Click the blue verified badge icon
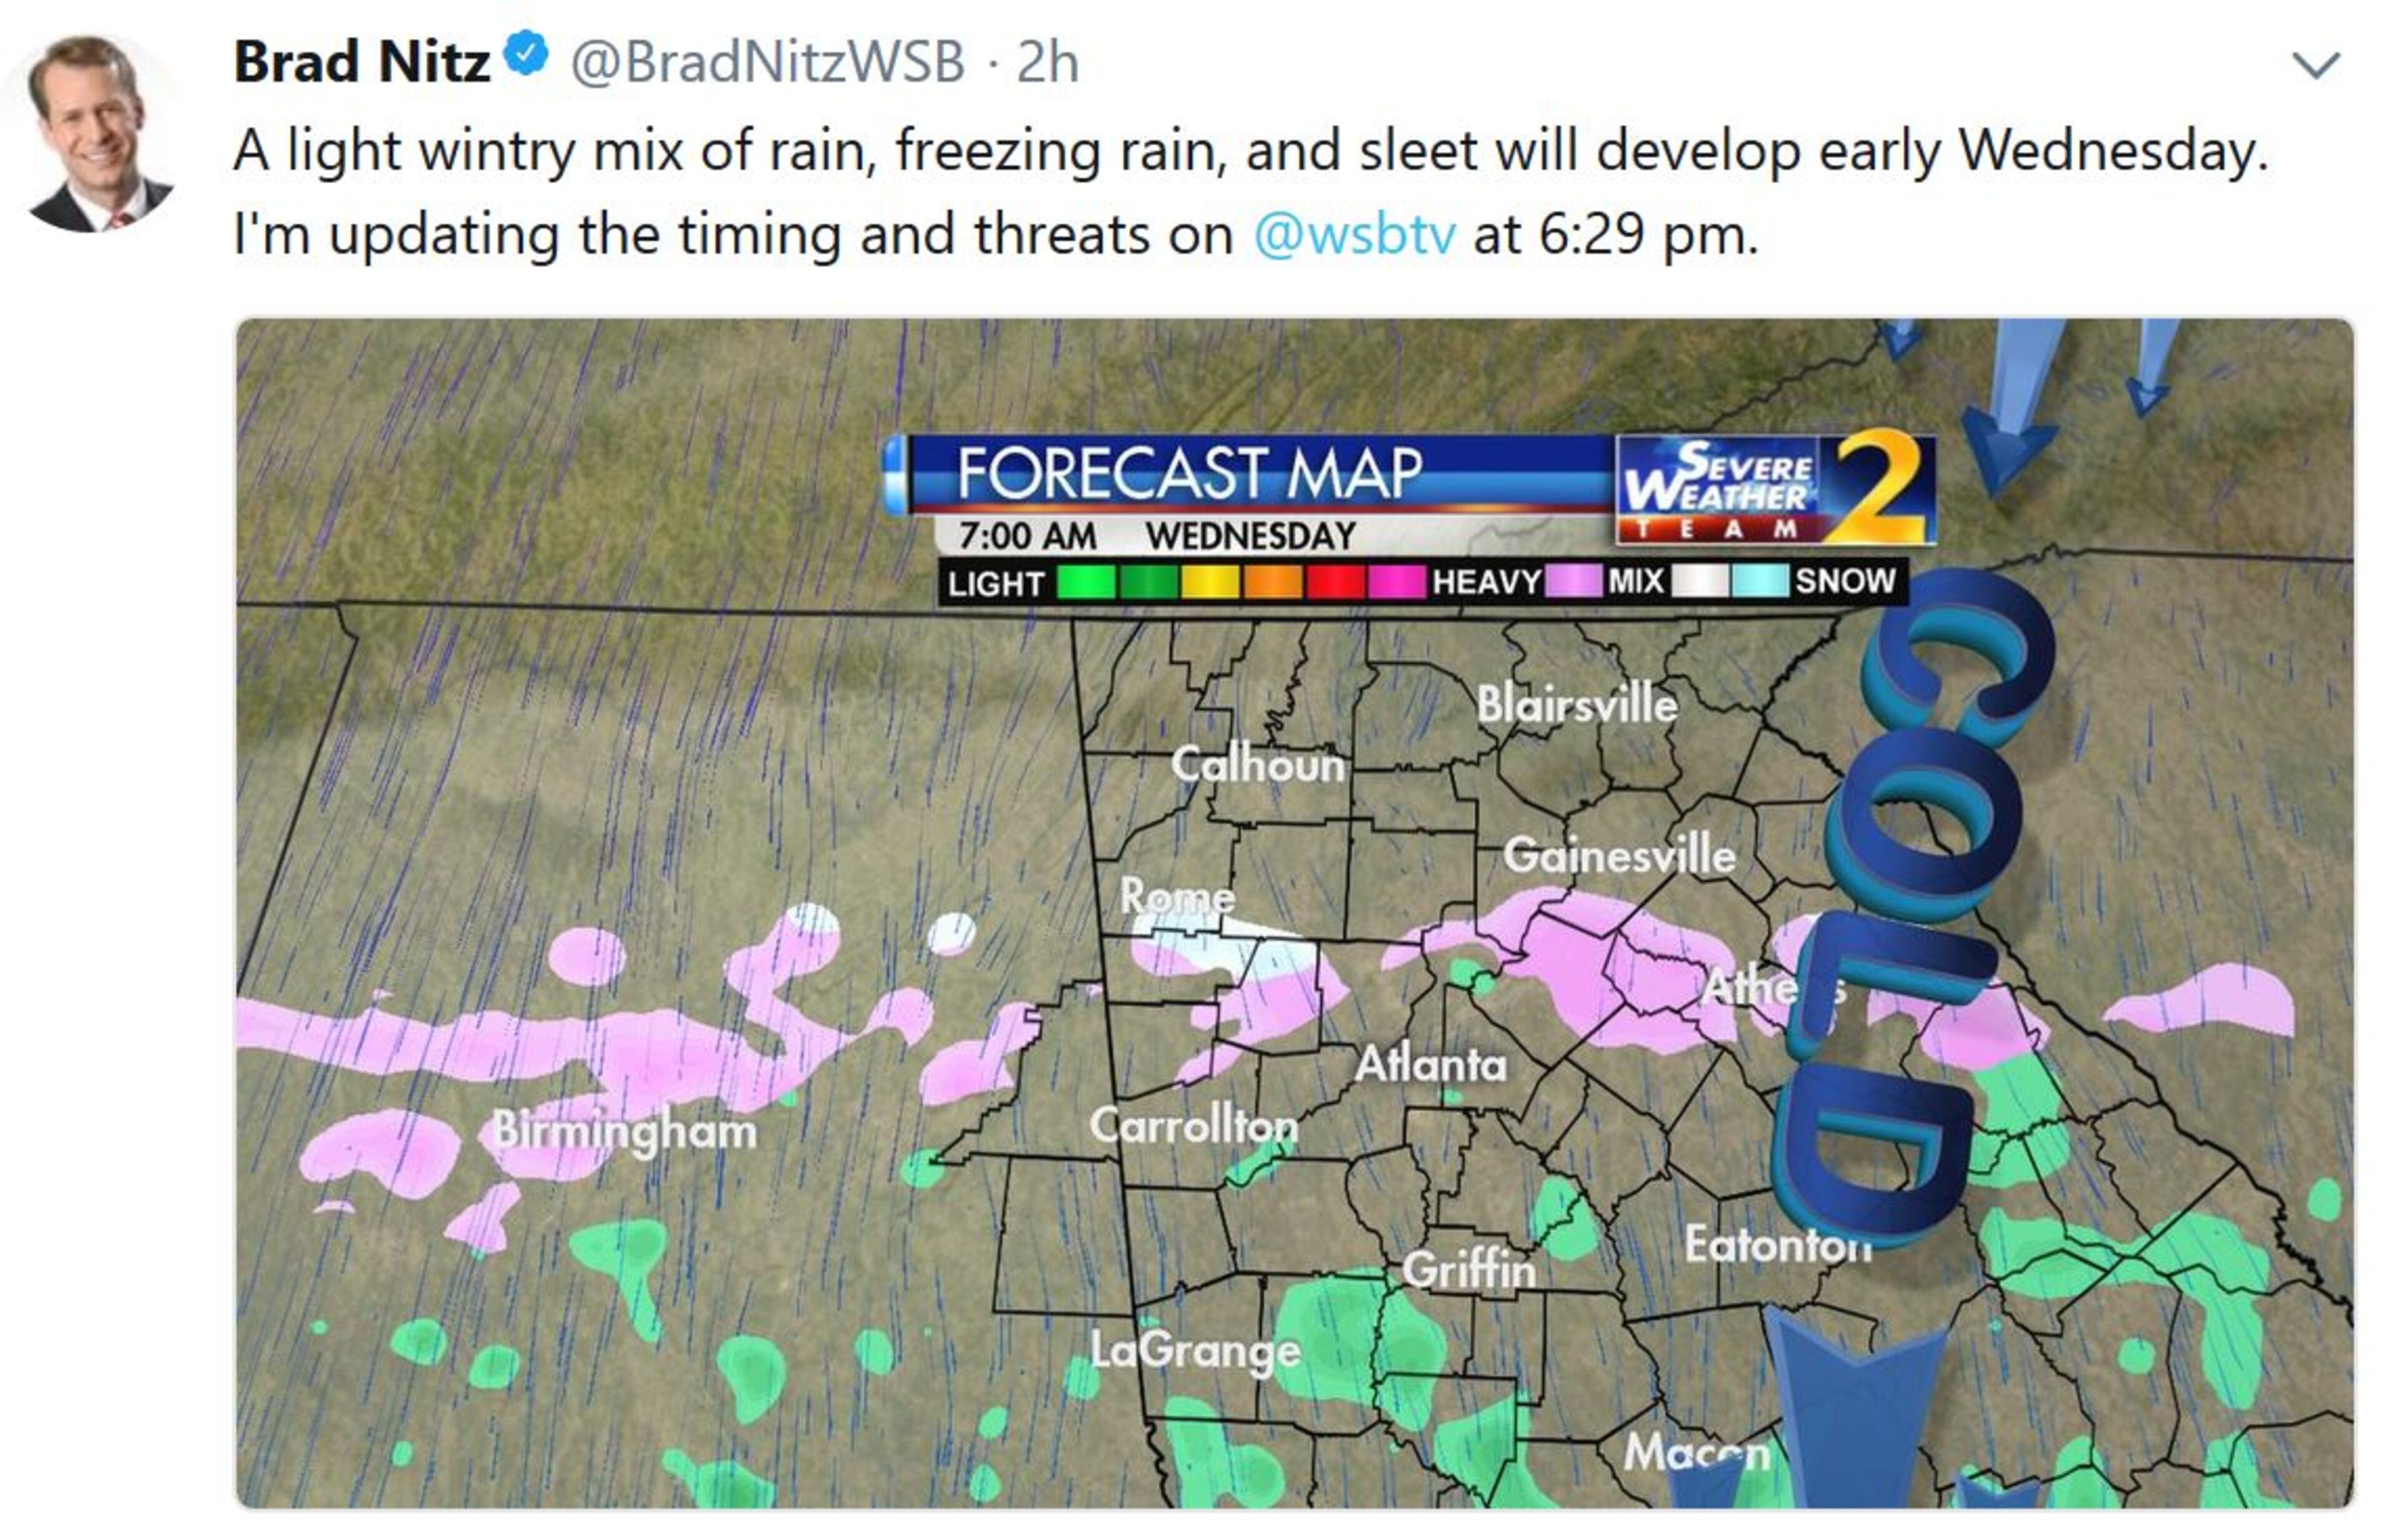Viewport: 2400px width, 1540px height. click(x=527, y=55)
